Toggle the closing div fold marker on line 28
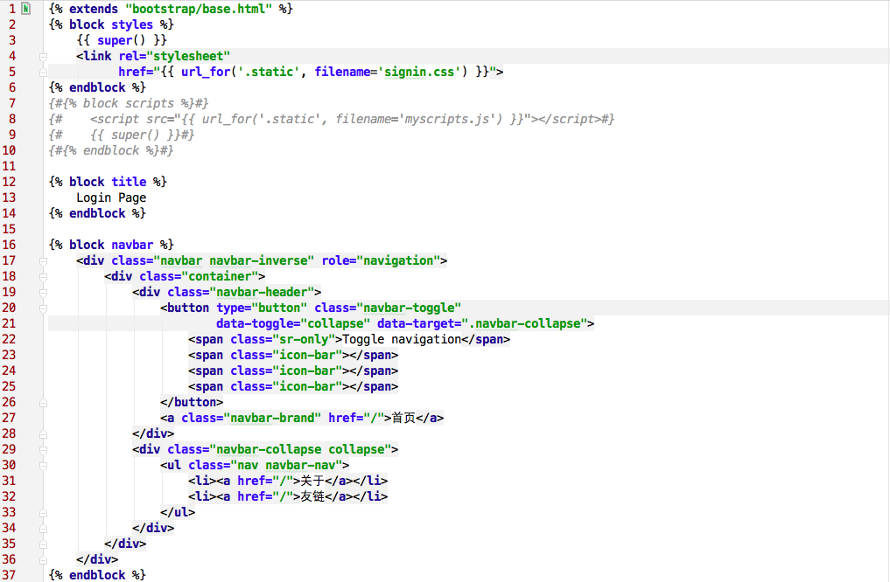 pyautogui.click(x=43, y=434)
